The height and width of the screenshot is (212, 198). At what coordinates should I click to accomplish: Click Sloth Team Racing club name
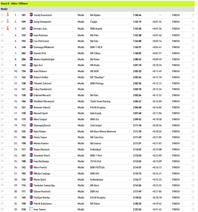click(x=100, y=101)
